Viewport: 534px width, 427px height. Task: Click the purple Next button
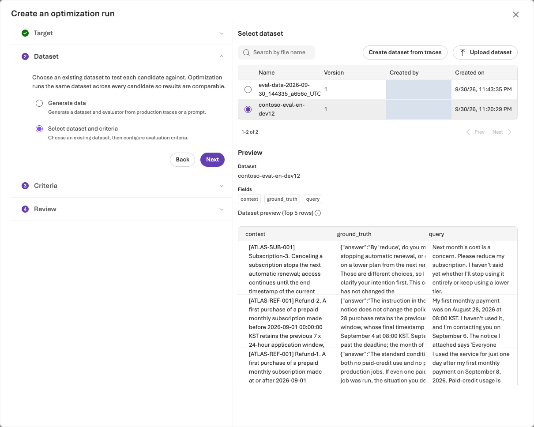[212, 160]
